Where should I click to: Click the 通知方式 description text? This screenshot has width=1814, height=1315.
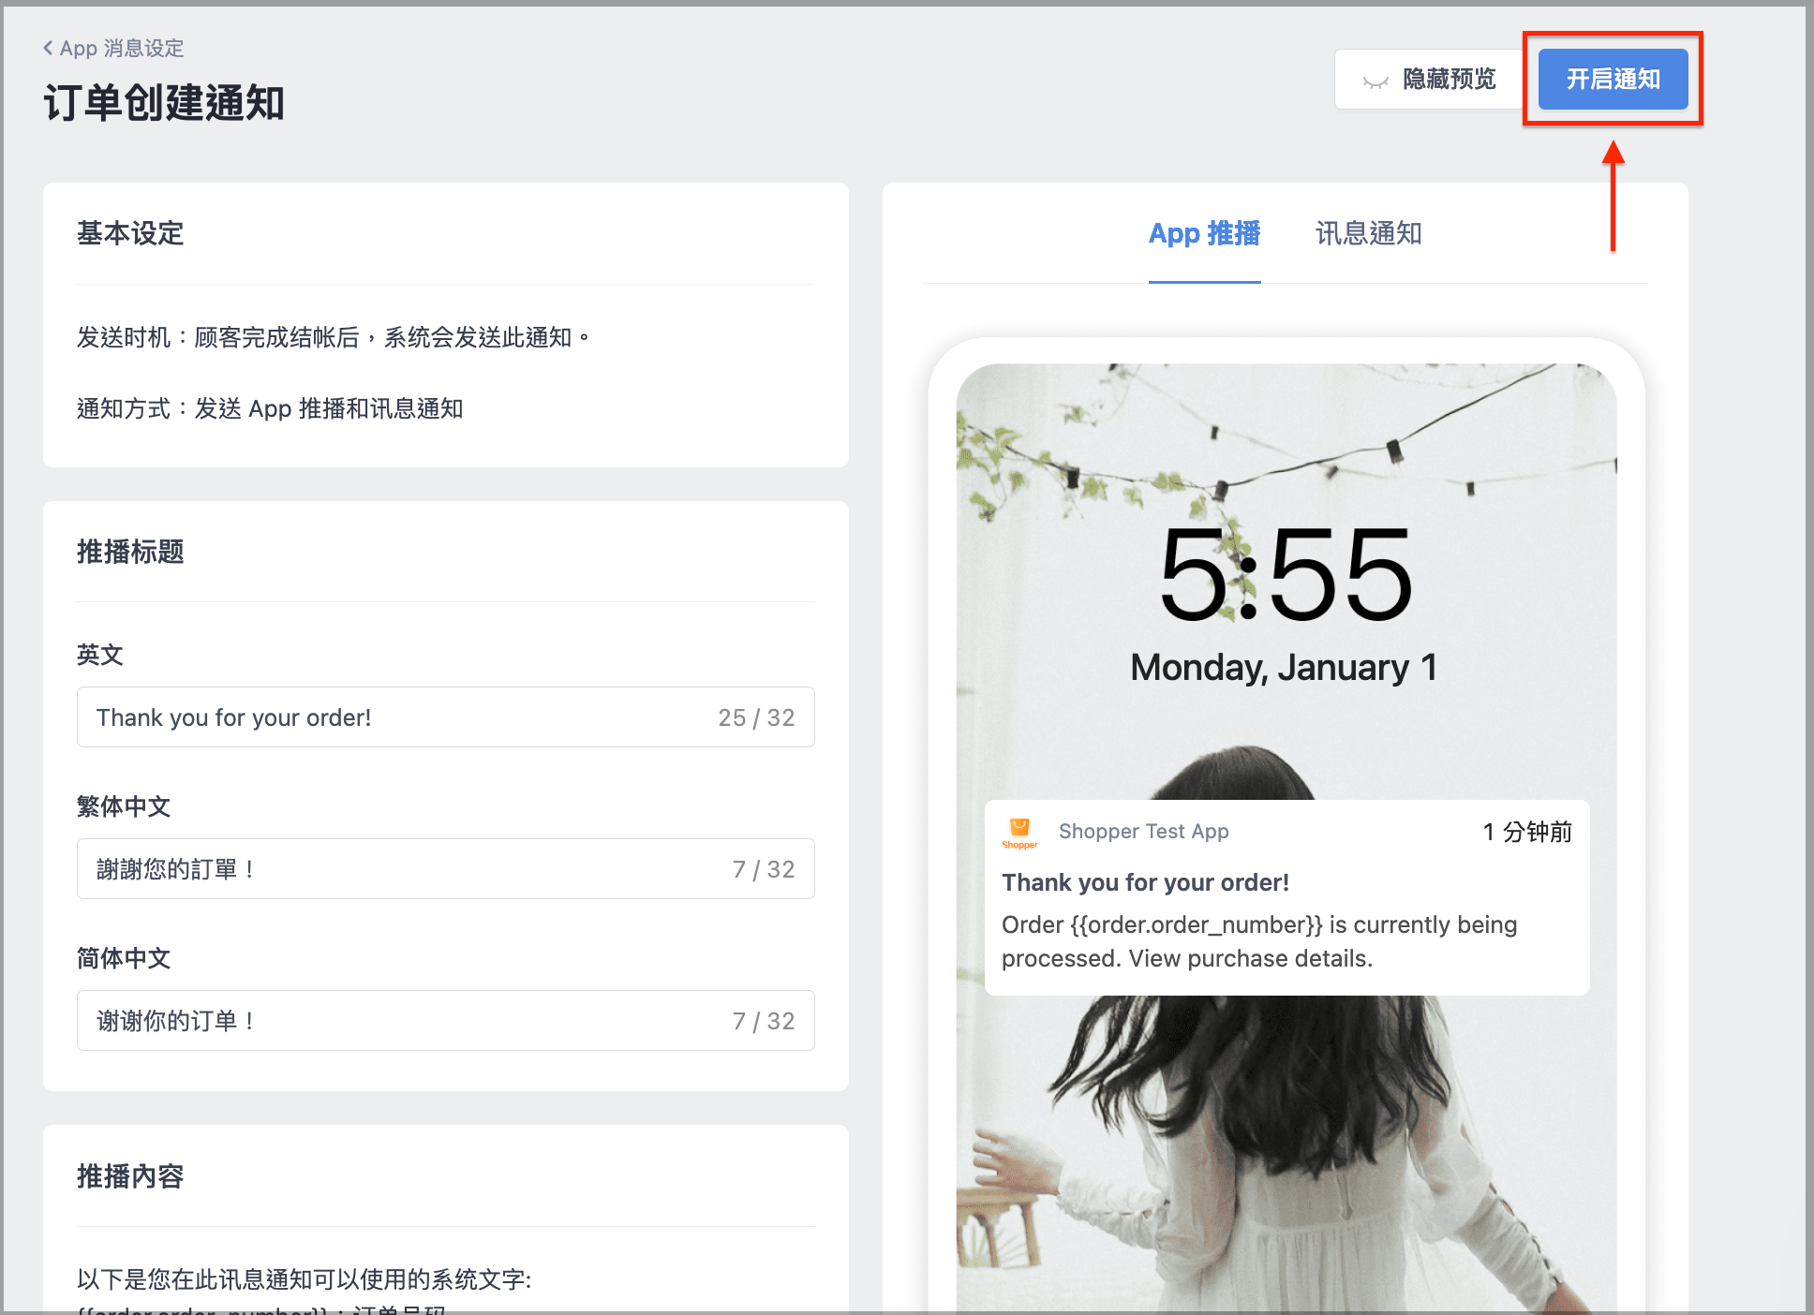[270, 408]
